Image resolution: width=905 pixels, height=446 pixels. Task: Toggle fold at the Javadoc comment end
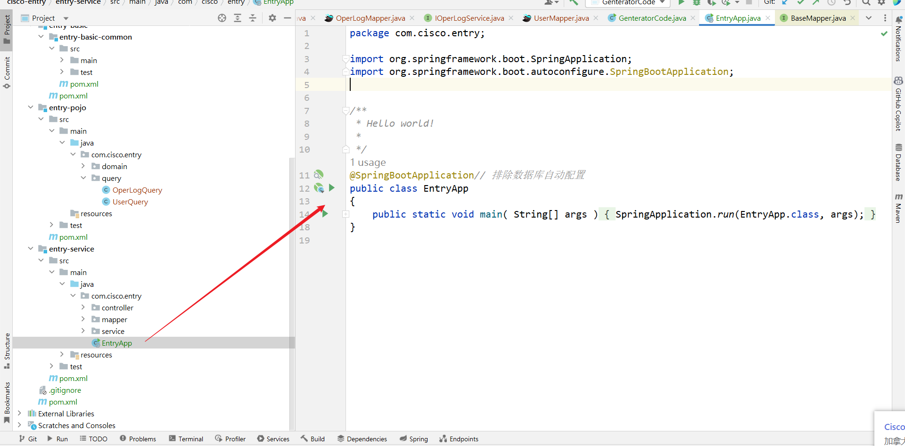click(x=346, y=149)
